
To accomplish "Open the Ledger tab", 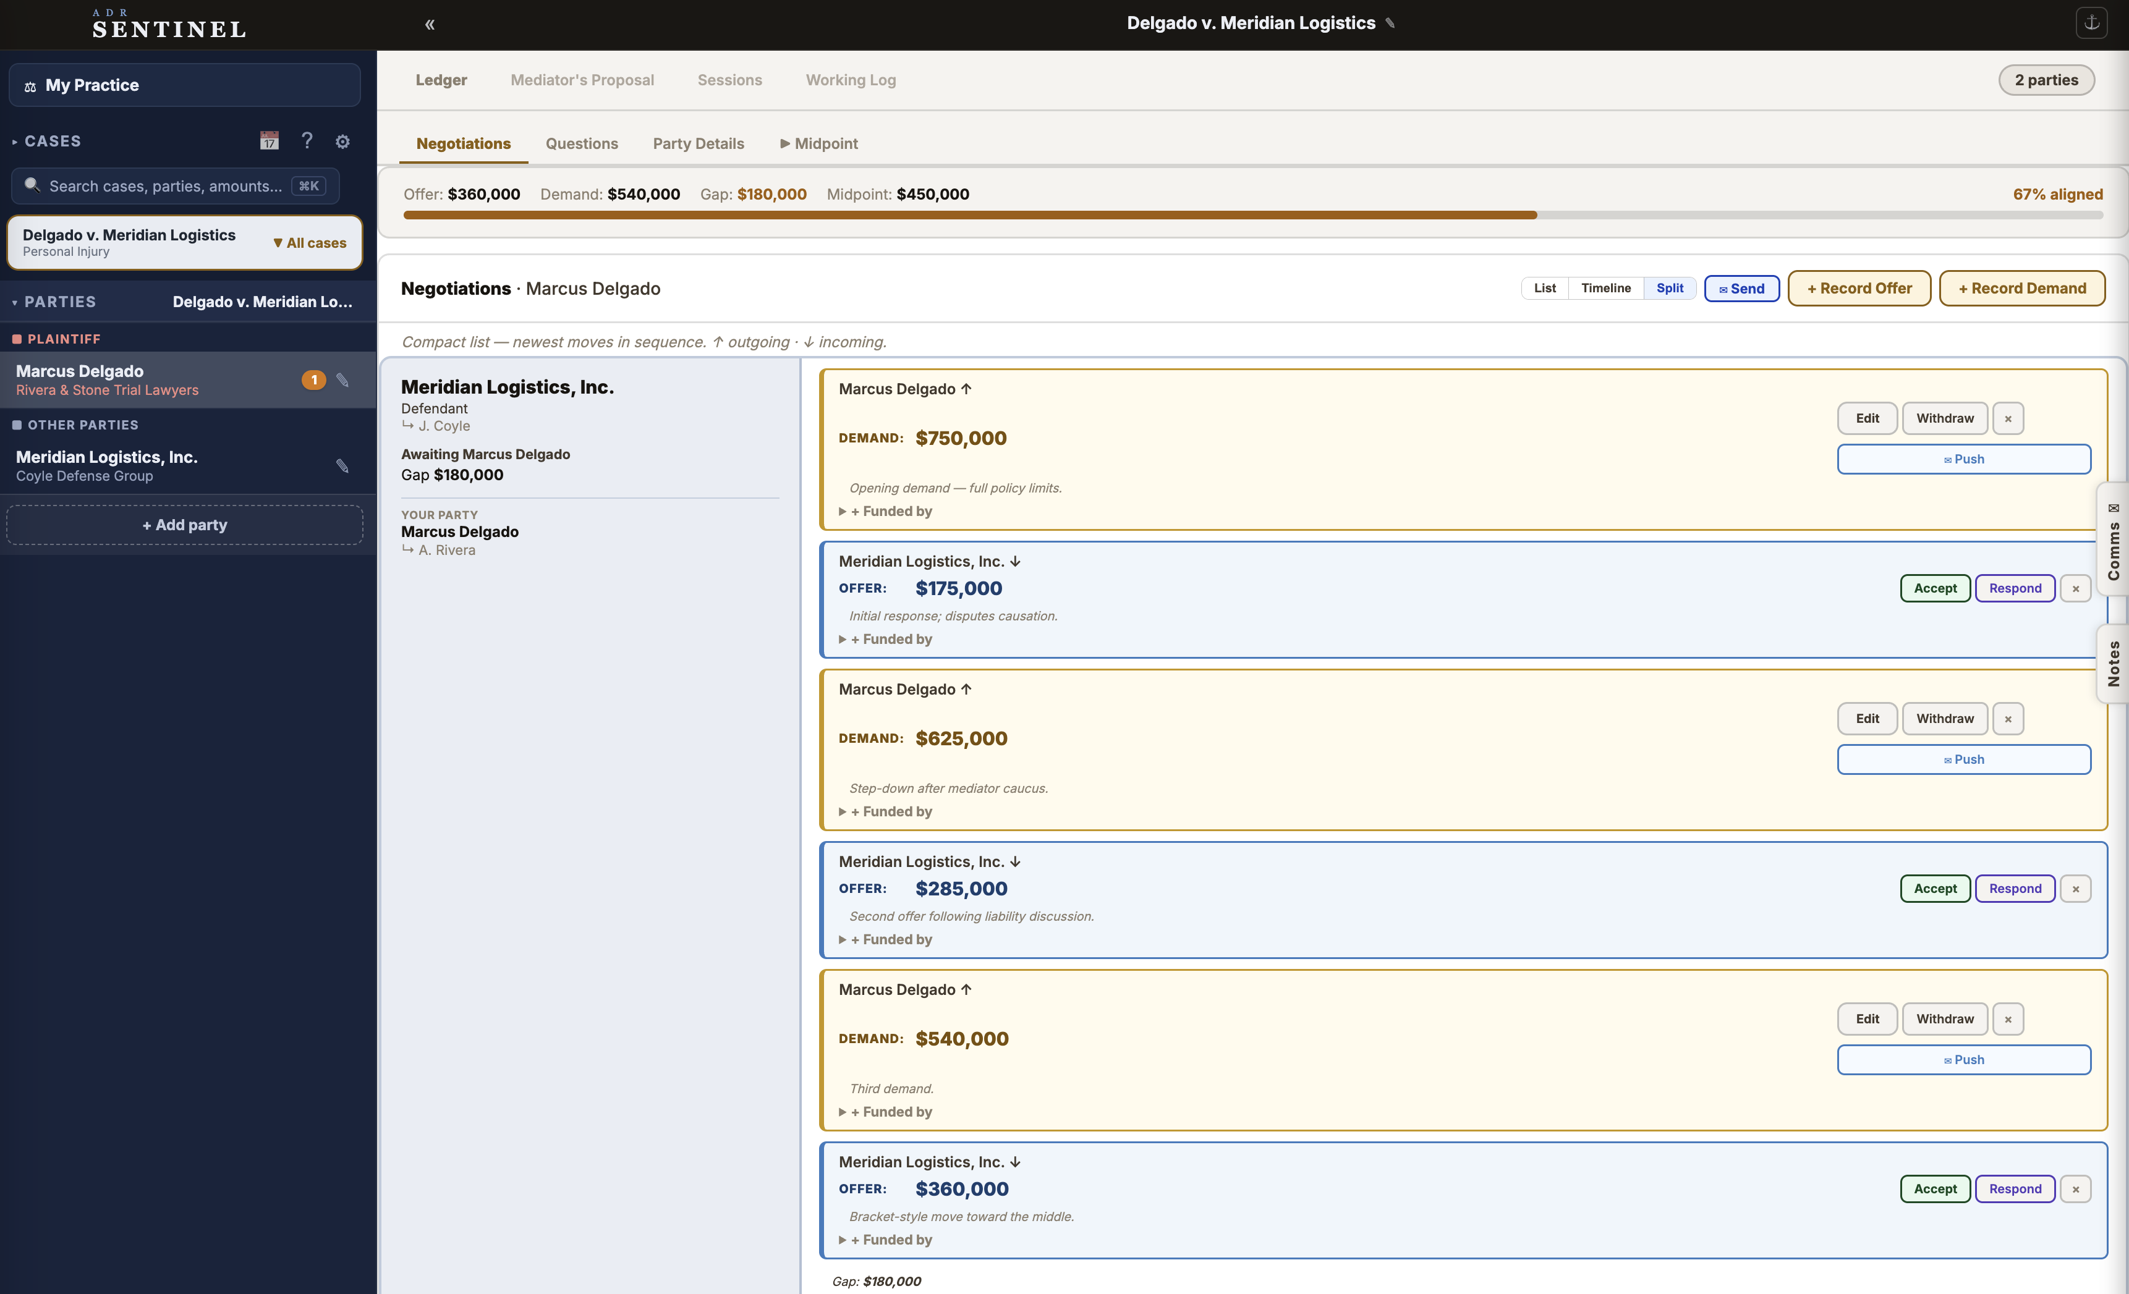I will [441, 80].
